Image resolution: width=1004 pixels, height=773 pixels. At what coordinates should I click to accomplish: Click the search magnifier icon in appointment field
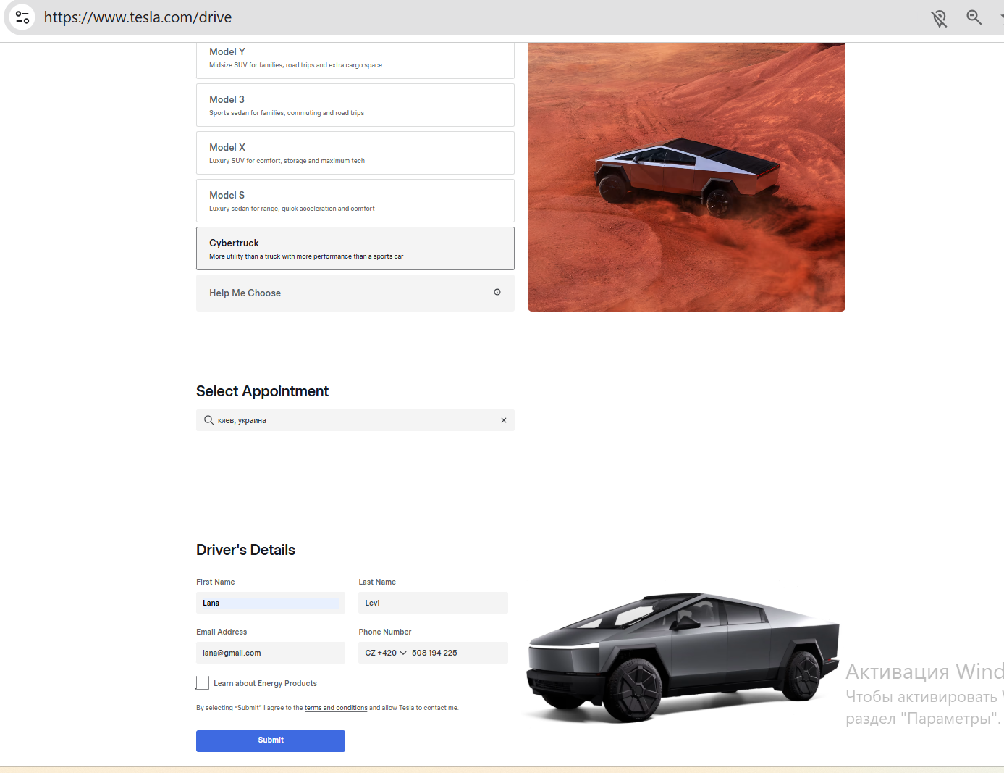[x=208, y=420]
